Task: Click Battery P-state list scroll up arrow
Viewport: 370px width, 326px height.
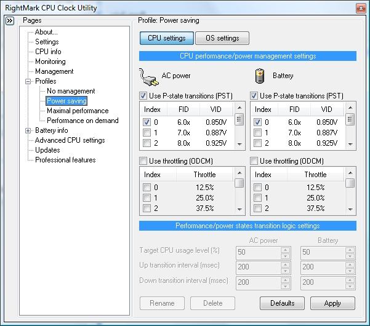Action: tap(350, 108)
